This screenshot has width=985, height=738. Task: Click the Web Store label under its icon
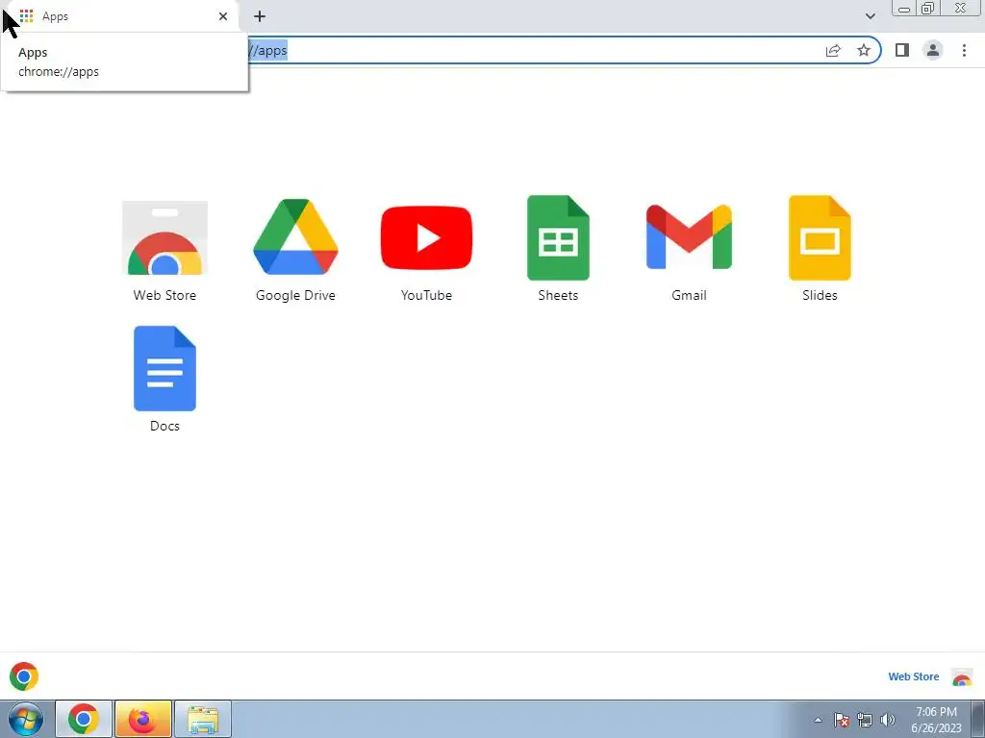point(164,295)
